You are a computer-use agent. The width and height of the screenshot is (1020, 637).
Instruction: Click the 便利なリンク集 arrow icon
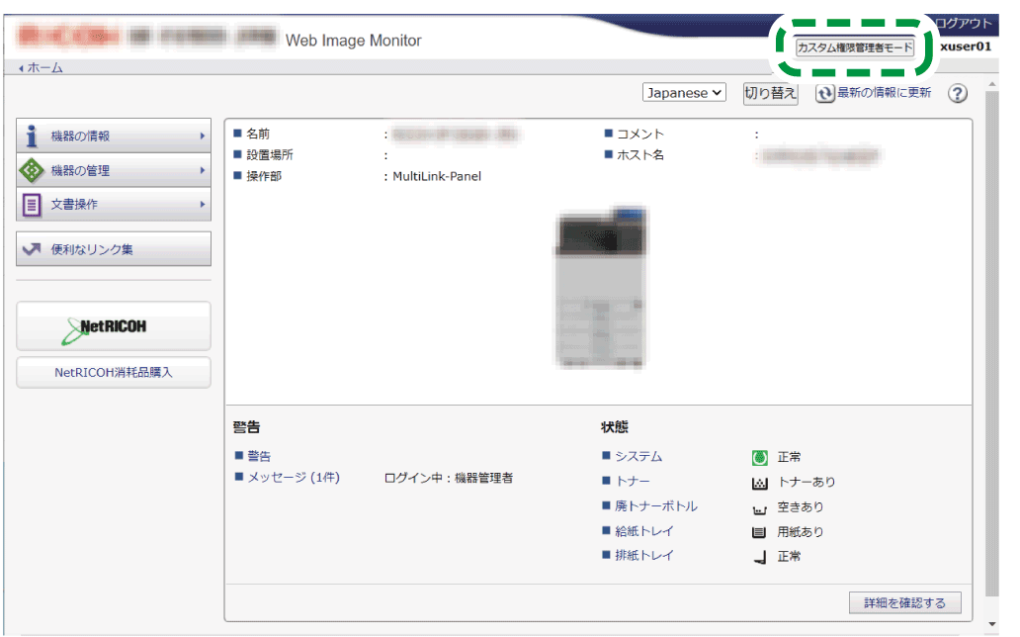click(32, 249)
